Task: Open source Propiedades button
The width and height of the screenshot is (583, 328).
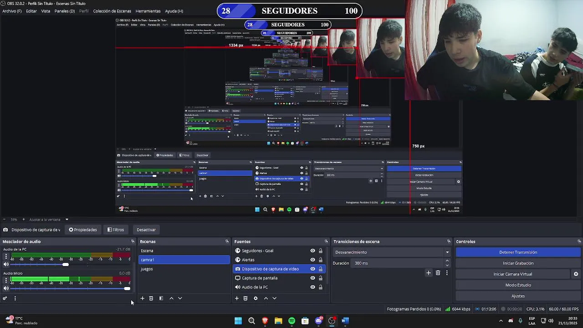Action: click(x=83, y=230)
